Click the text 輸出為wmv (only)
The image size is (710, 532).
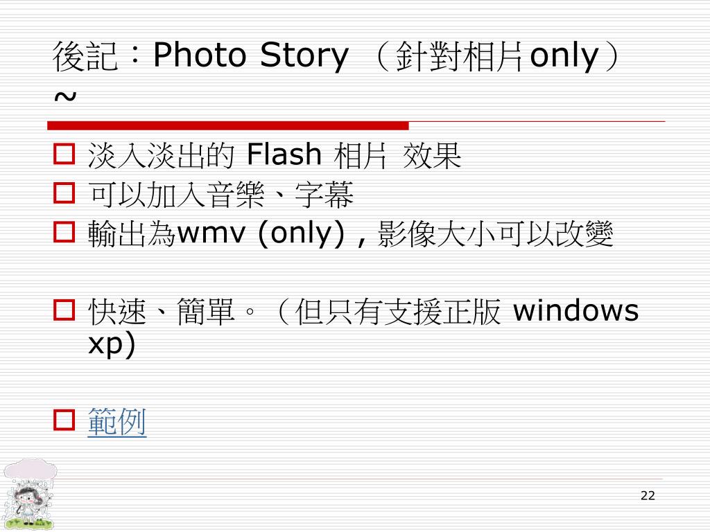click(x=216, y=233)
